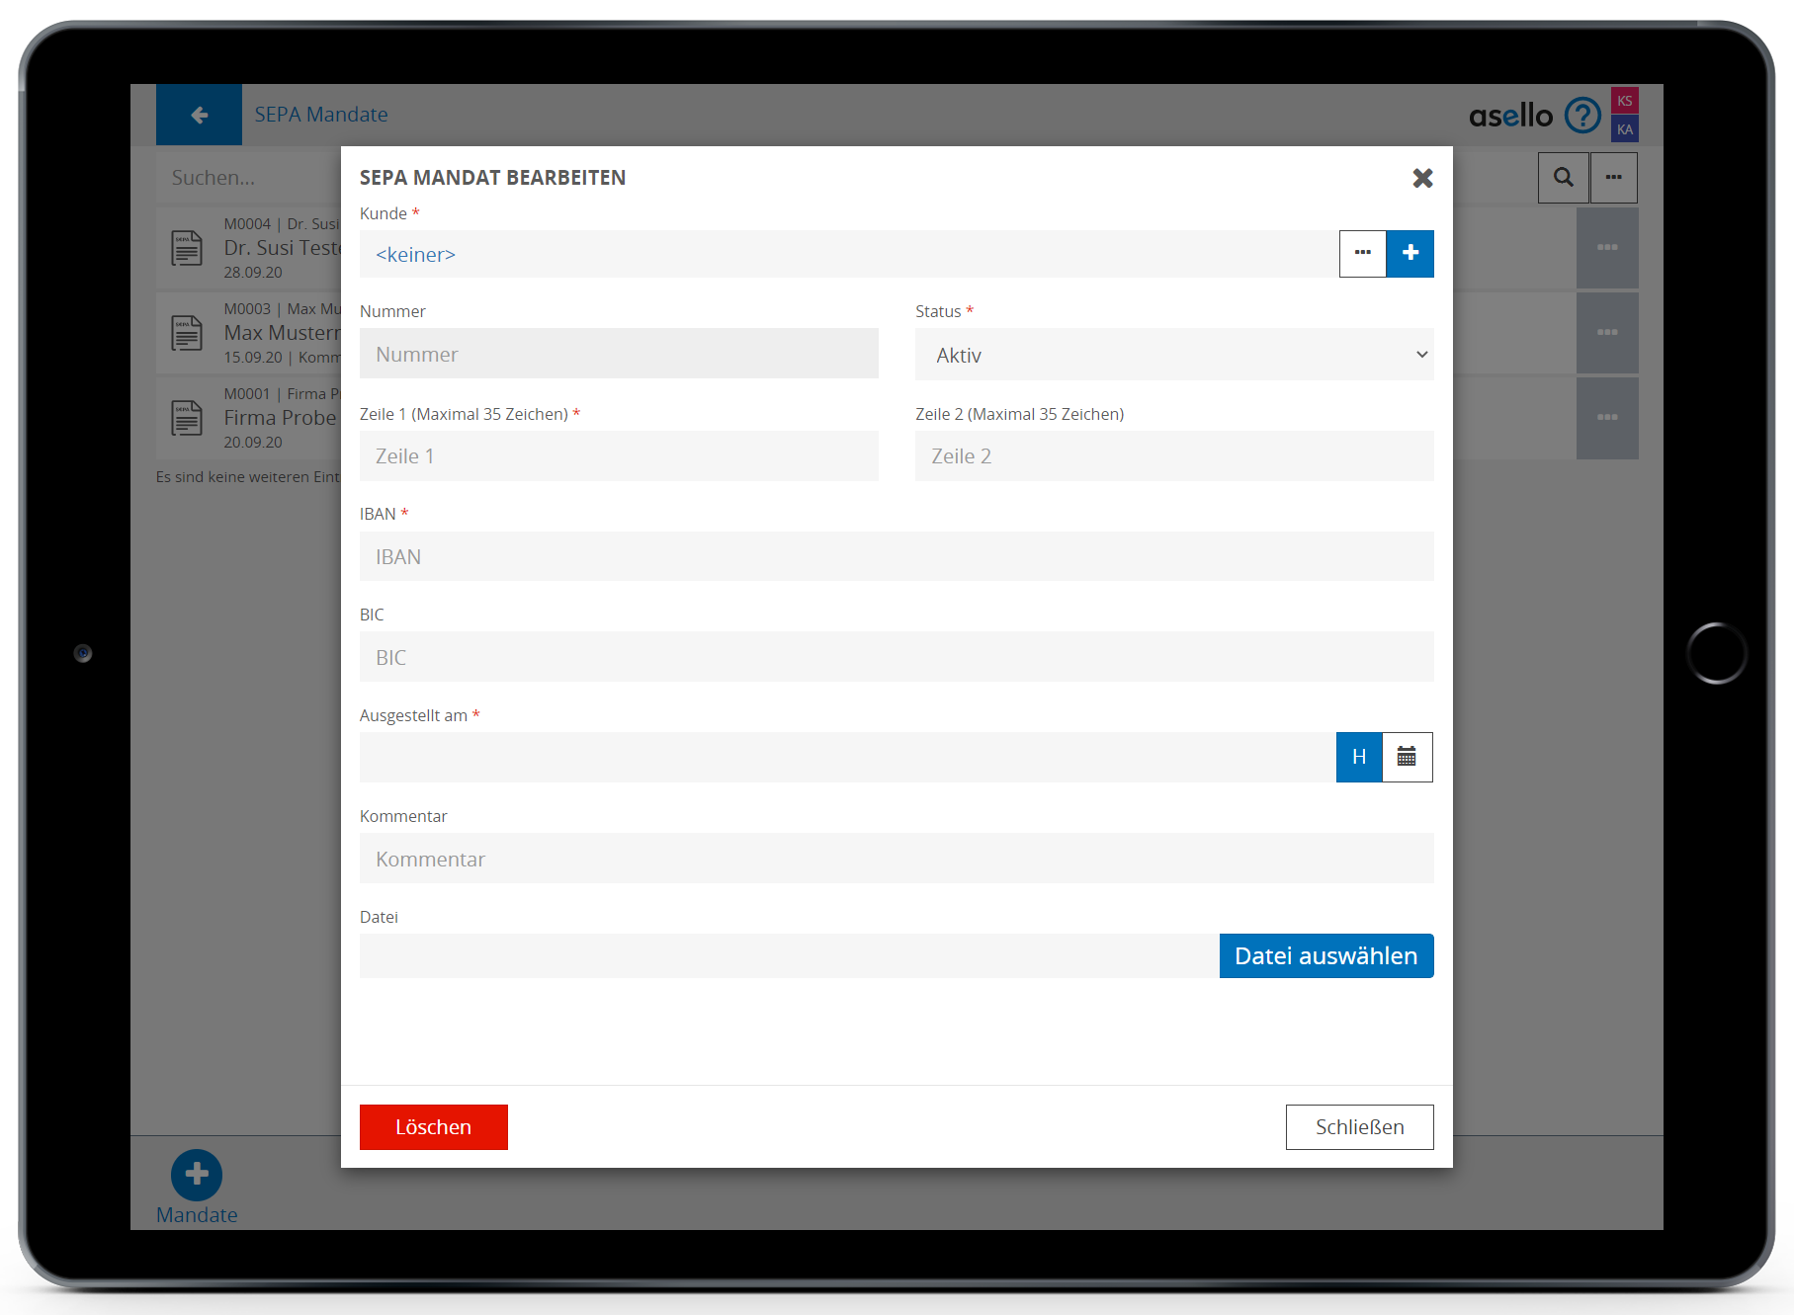Set the issue date to today with H button
This screenshot has height=1315, width=1794.
1359,757
